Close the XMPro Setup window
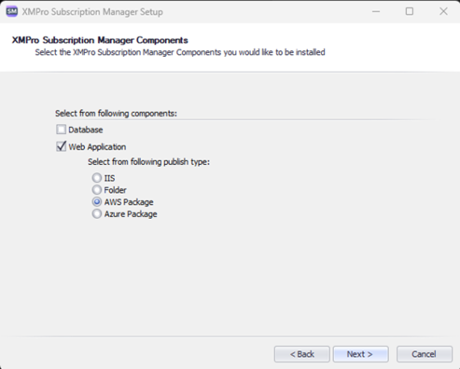The image size is (460, 369). tap(443, 11)
